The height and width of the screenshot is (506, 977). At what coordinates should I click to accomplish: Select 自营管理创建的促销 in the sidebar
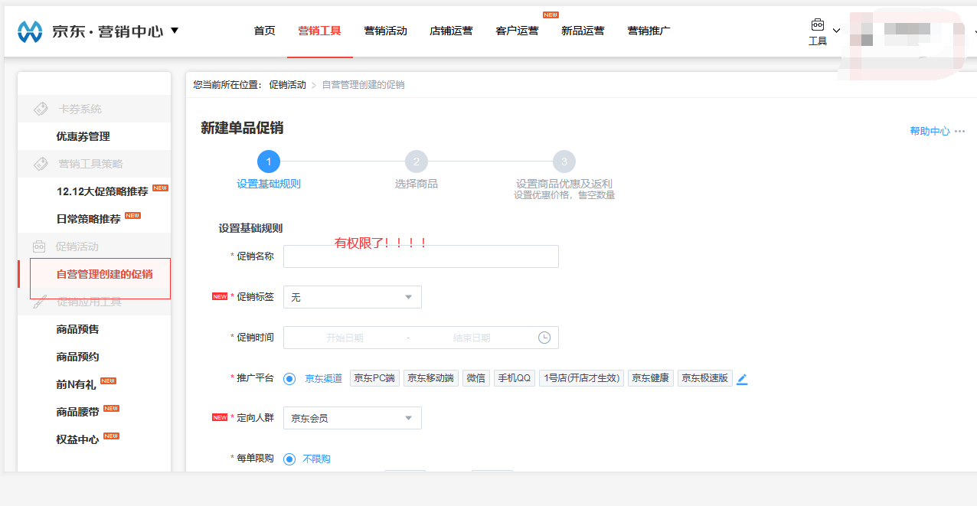[104, 274]
